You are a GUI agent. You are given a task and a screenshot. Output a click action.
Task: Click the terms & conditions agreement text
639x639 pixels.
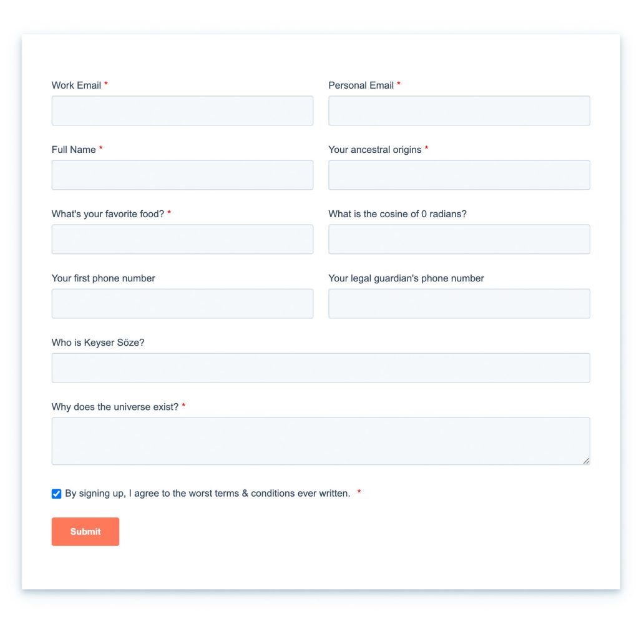pyautogui.click(x=207, y=494)
